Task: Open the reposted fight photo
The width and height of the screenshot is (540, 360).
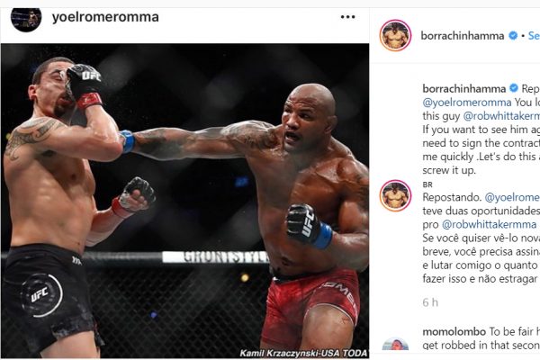Action: tap(184, 201)
